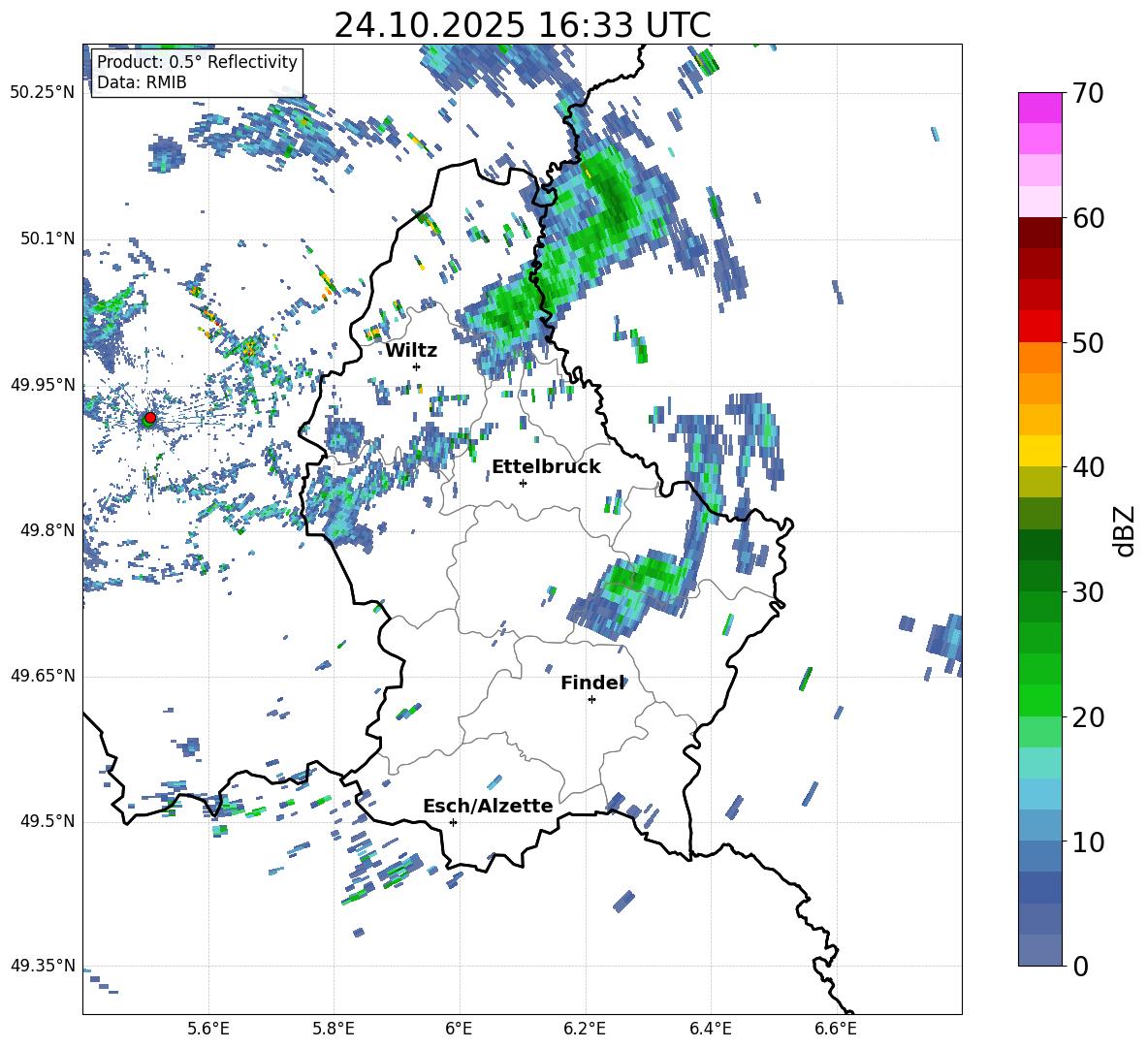Click the 60 tick on colorbar

[1088, 218]
